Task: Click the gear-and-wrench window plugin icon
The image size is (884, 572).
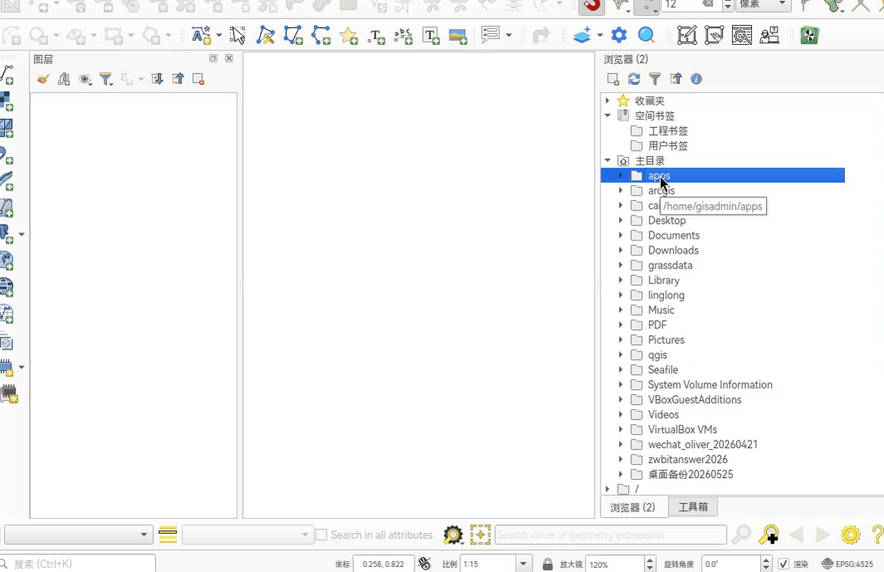Action: (741, 36)
